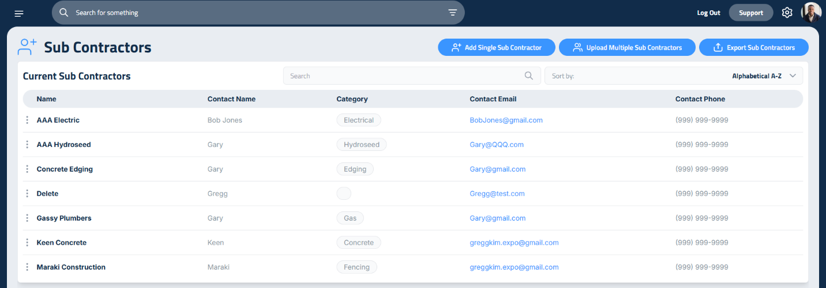This screenshot has height=288, width=826.
Task: Open row options for Maraki Construction
Action: click(x=27, y=267)
